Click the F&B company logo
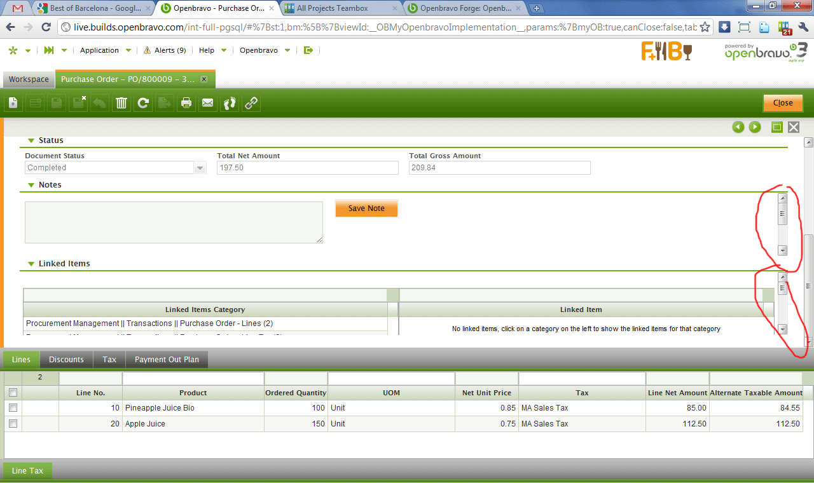814x483 pixels. 666,51
